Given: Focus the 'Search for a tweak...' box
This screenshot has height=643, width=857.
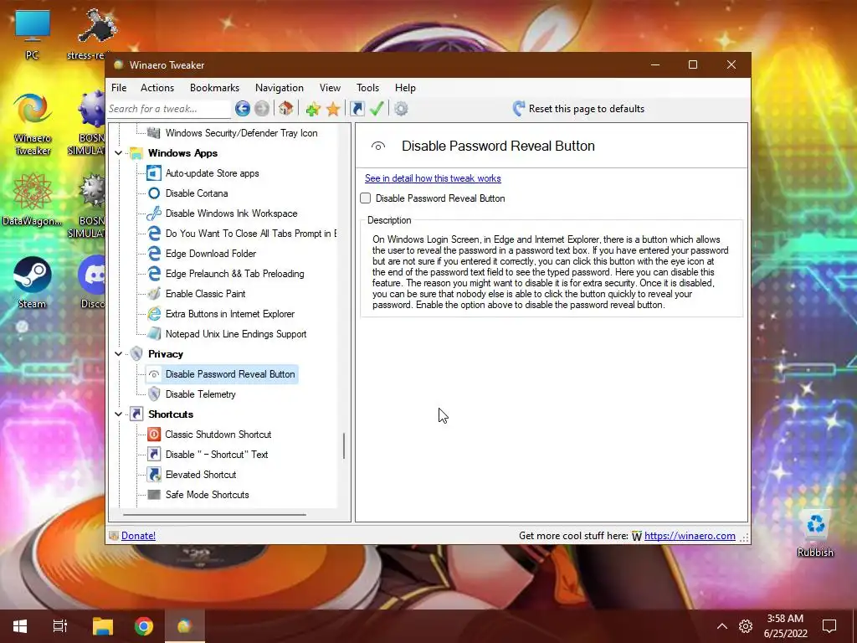Looking at the screenshot, I should click(x=169, y=109).
